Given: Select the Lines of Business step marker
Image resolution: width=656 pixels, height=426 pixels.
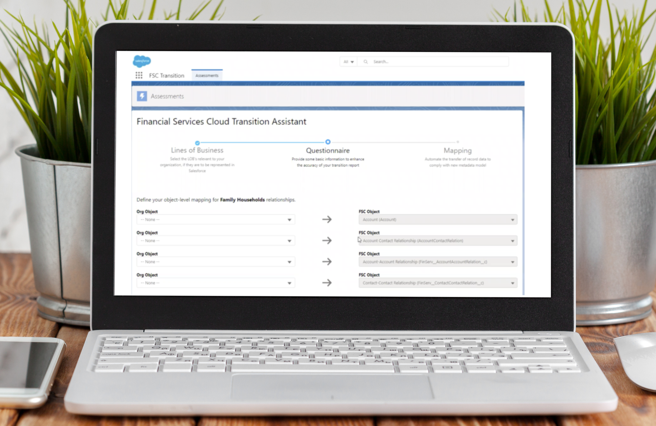Looking at the screenshot, I should (197, 143).
